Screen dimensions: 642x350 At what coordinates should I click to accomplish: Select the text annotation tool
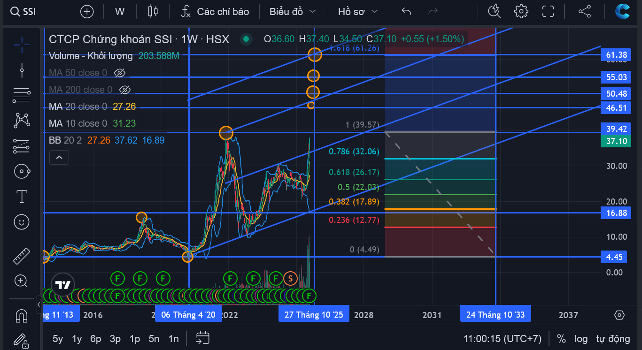pos(22,197)
